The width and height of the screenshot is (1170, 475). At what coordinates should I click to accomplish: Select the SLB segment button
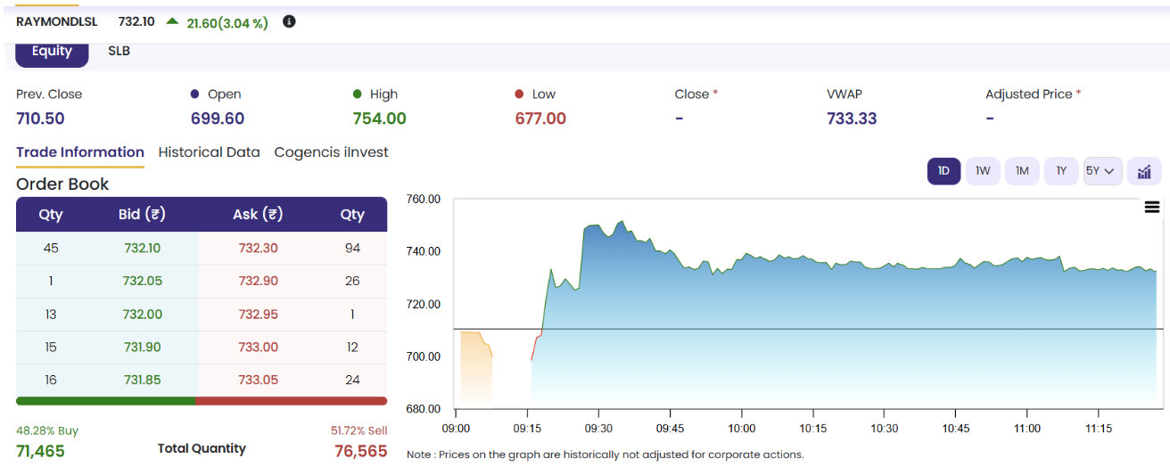119,51
